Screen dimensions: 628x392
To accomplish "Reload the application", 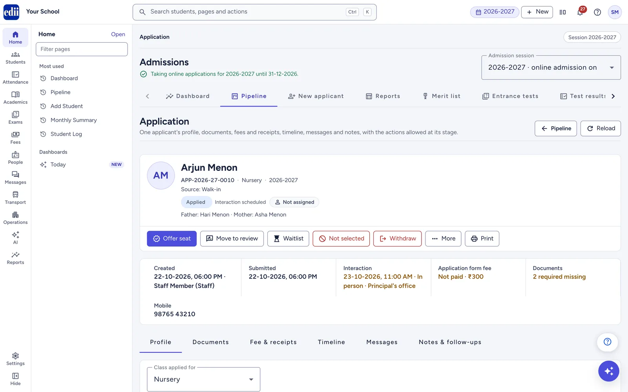I will 601,129.
